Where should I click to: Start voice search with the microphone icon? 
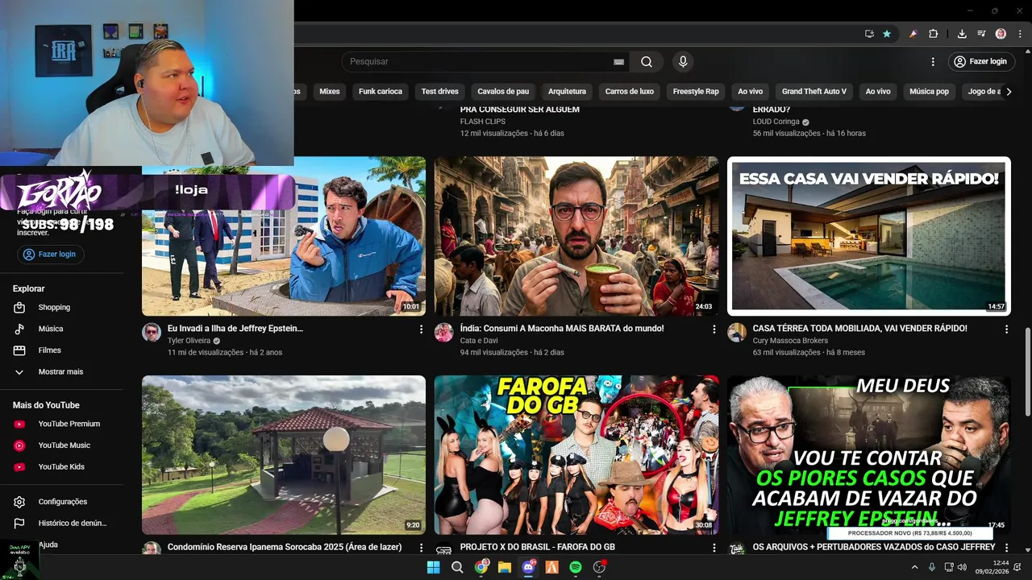683,62
